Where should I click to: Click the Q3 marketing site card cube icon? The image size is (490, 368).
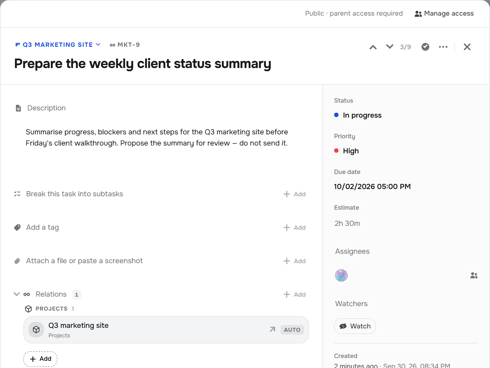click(36, 330)
